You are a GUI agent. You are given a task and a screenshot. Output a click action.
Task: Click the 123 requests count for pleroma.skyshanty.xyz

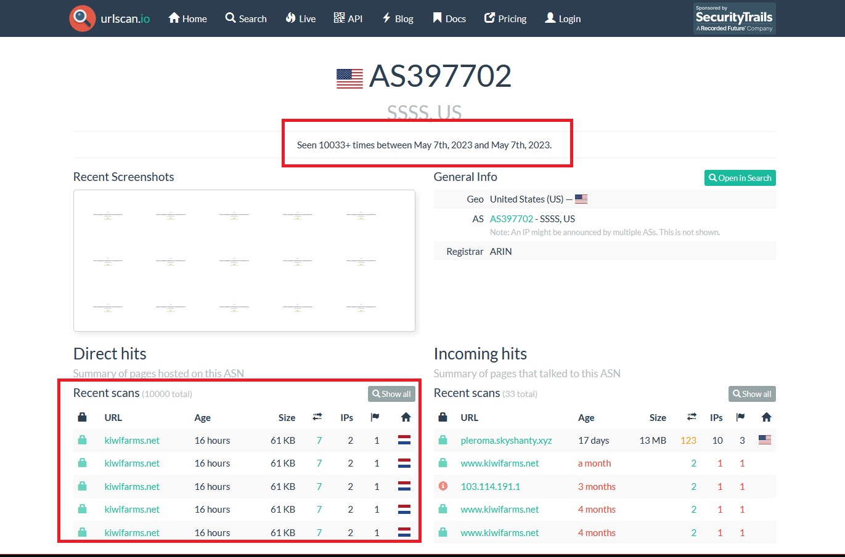tap(688, 440)
